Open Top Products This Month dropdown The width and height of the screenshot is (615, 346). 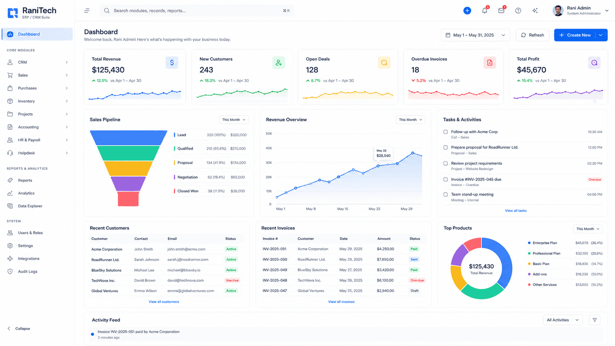pos(588,229)
